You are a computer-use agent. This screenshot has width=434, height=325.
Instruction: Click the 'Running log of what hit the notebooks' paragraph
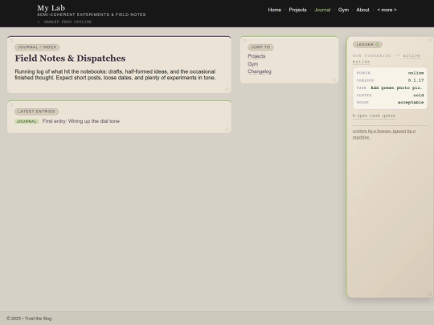(115, 75)
